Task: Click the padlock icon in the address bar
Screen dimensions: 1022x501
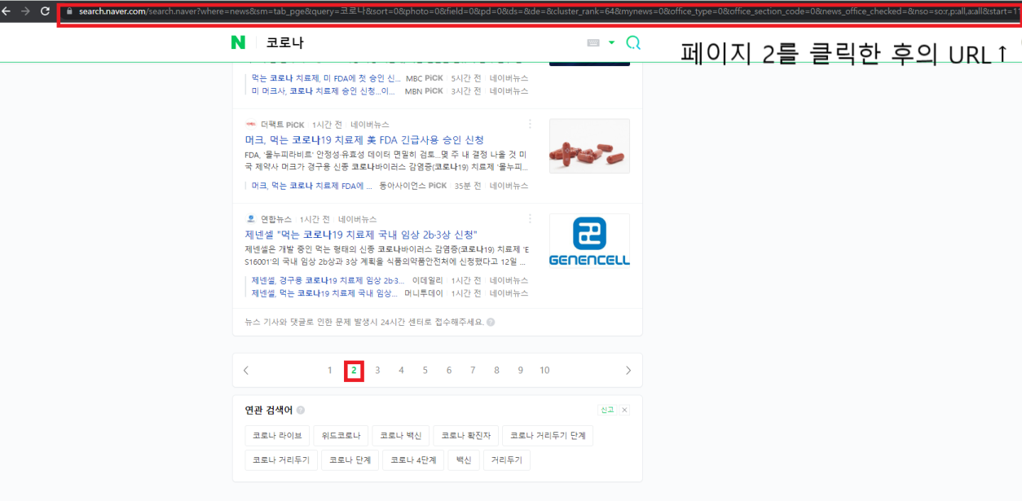Action: [69, 12]
